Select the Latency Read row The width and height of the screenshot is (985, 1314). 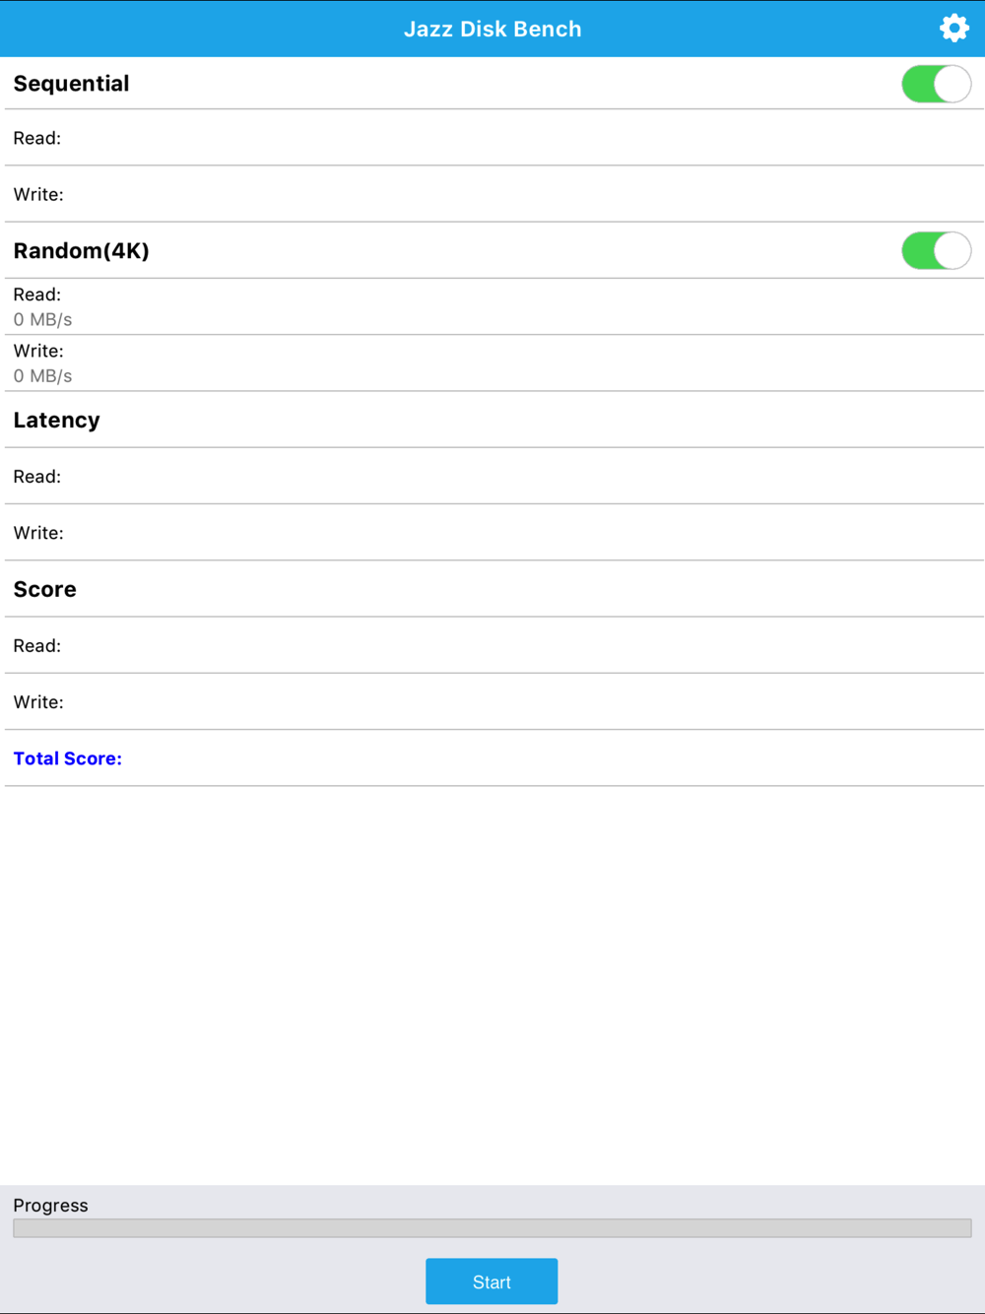click(492, 477)
